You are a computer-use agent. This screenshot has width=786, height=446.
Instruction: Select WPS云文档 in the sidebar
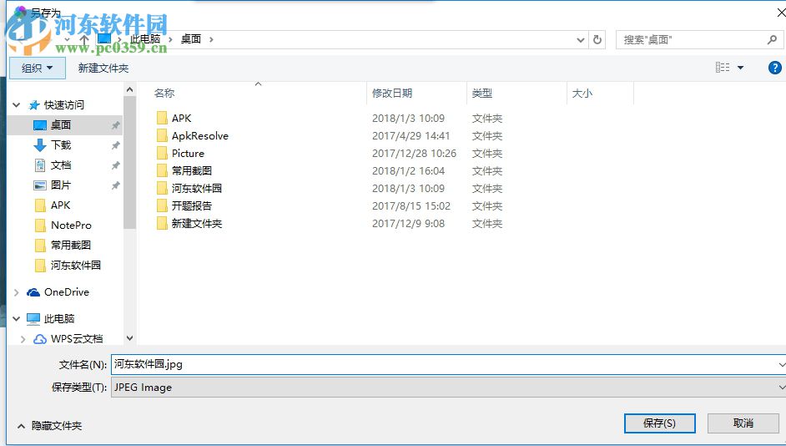tap(76, 338)
